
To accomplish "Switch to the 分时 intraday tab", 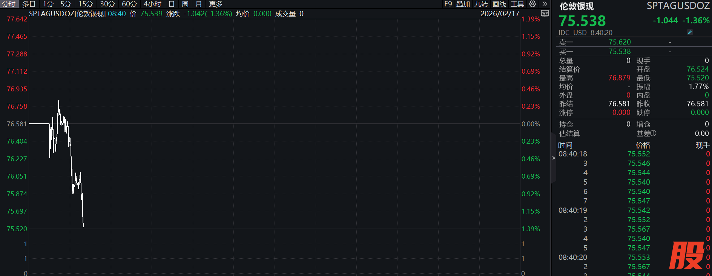I will 9,4.
